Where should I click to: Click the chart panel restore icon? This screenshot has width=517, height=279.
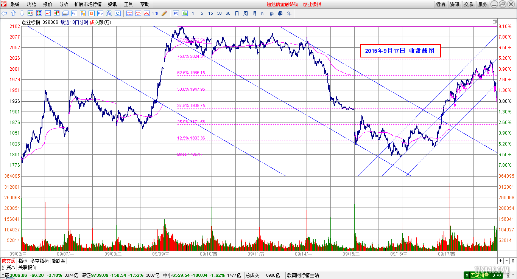click(x=494, y=22)
